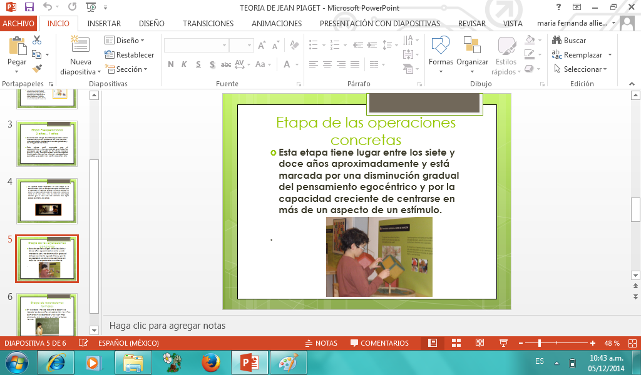Click the Cut scissors icon
This screenshot has width=641, height=375.
37,40
